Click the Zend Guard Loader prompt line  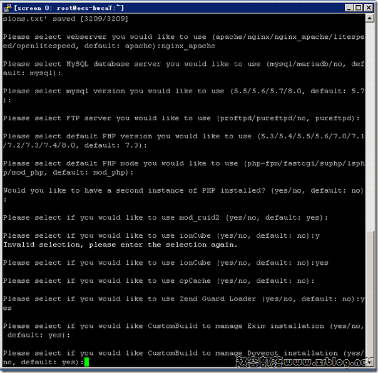[184, 304]
